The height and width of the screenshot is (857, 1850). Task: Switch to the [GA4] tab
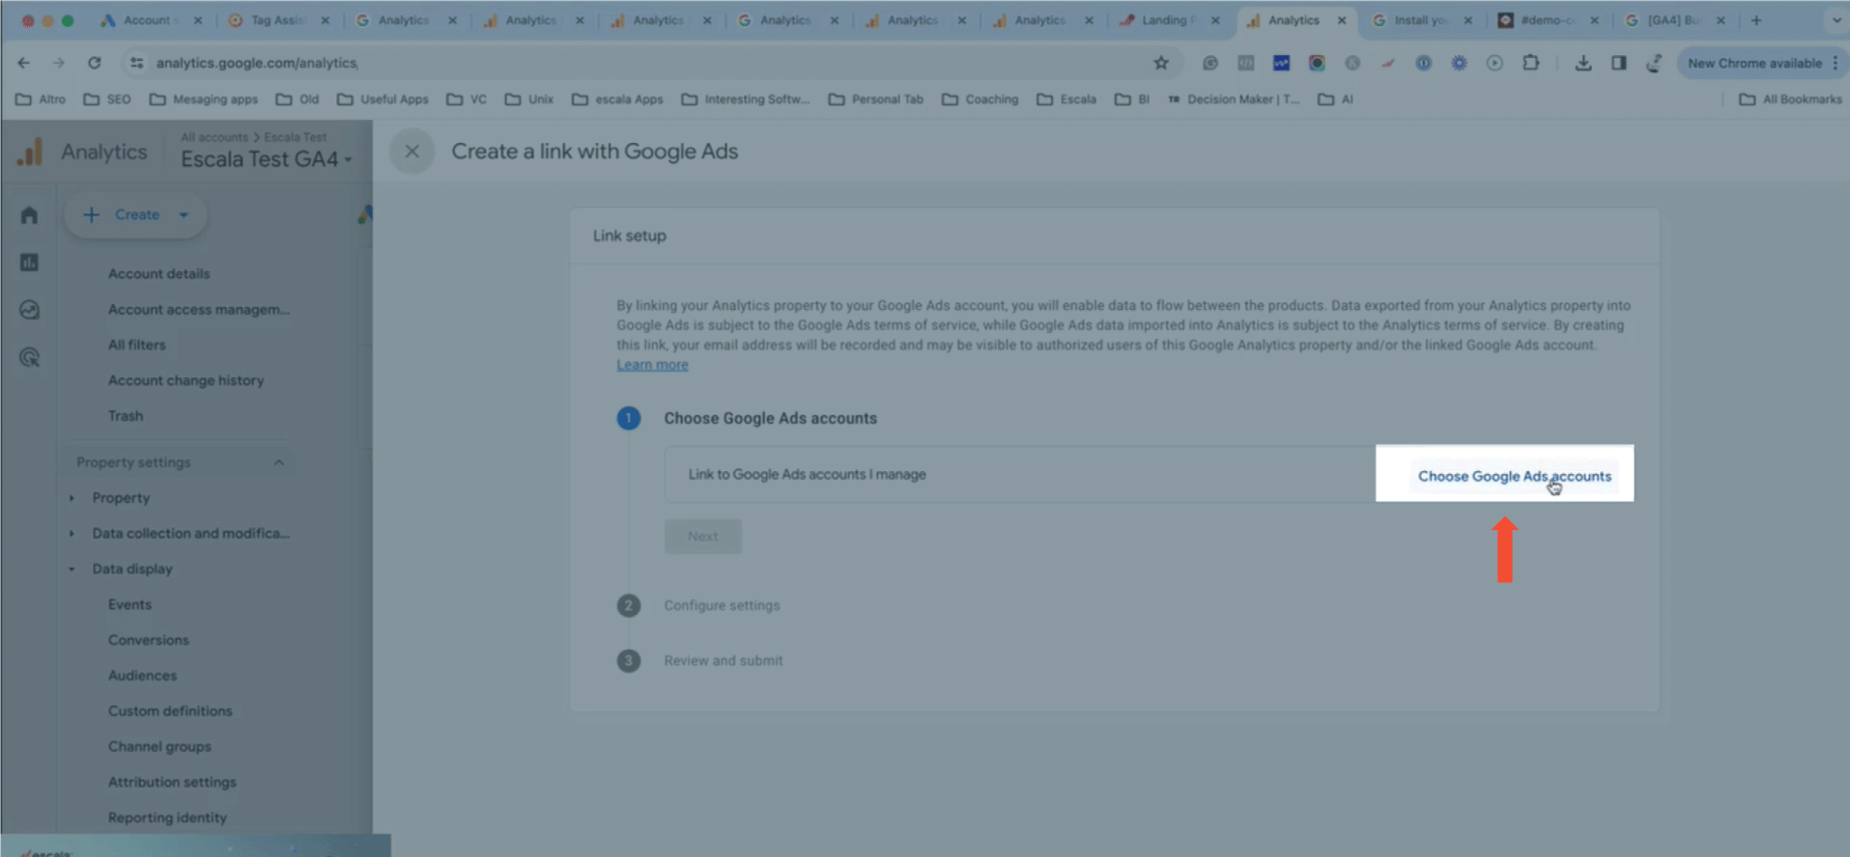click(x=1674, y=20)
